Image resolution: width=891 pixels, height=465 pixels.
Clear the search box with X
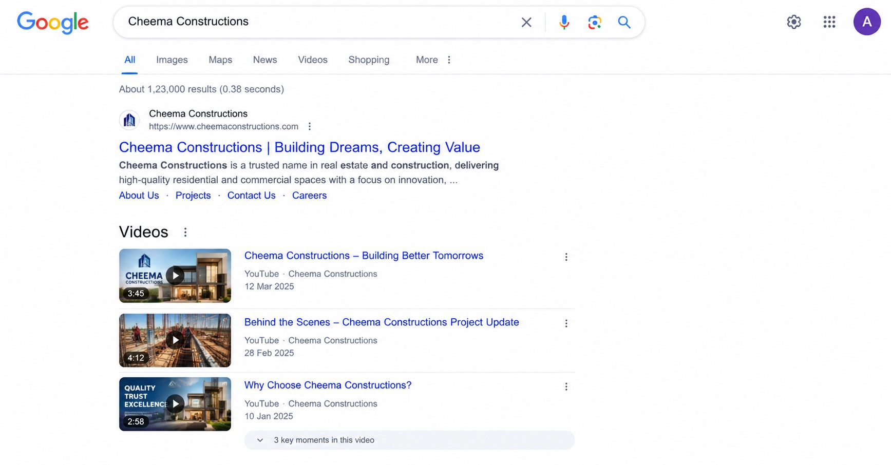[526, 22]
